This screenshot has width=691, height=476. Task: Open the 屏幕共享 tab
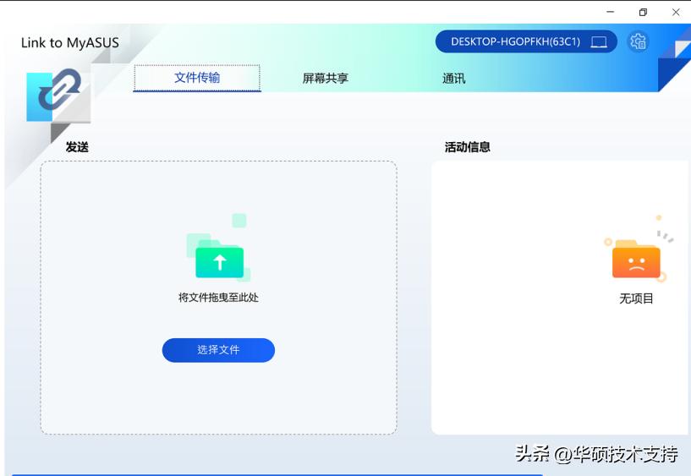(x=326, y=79)
